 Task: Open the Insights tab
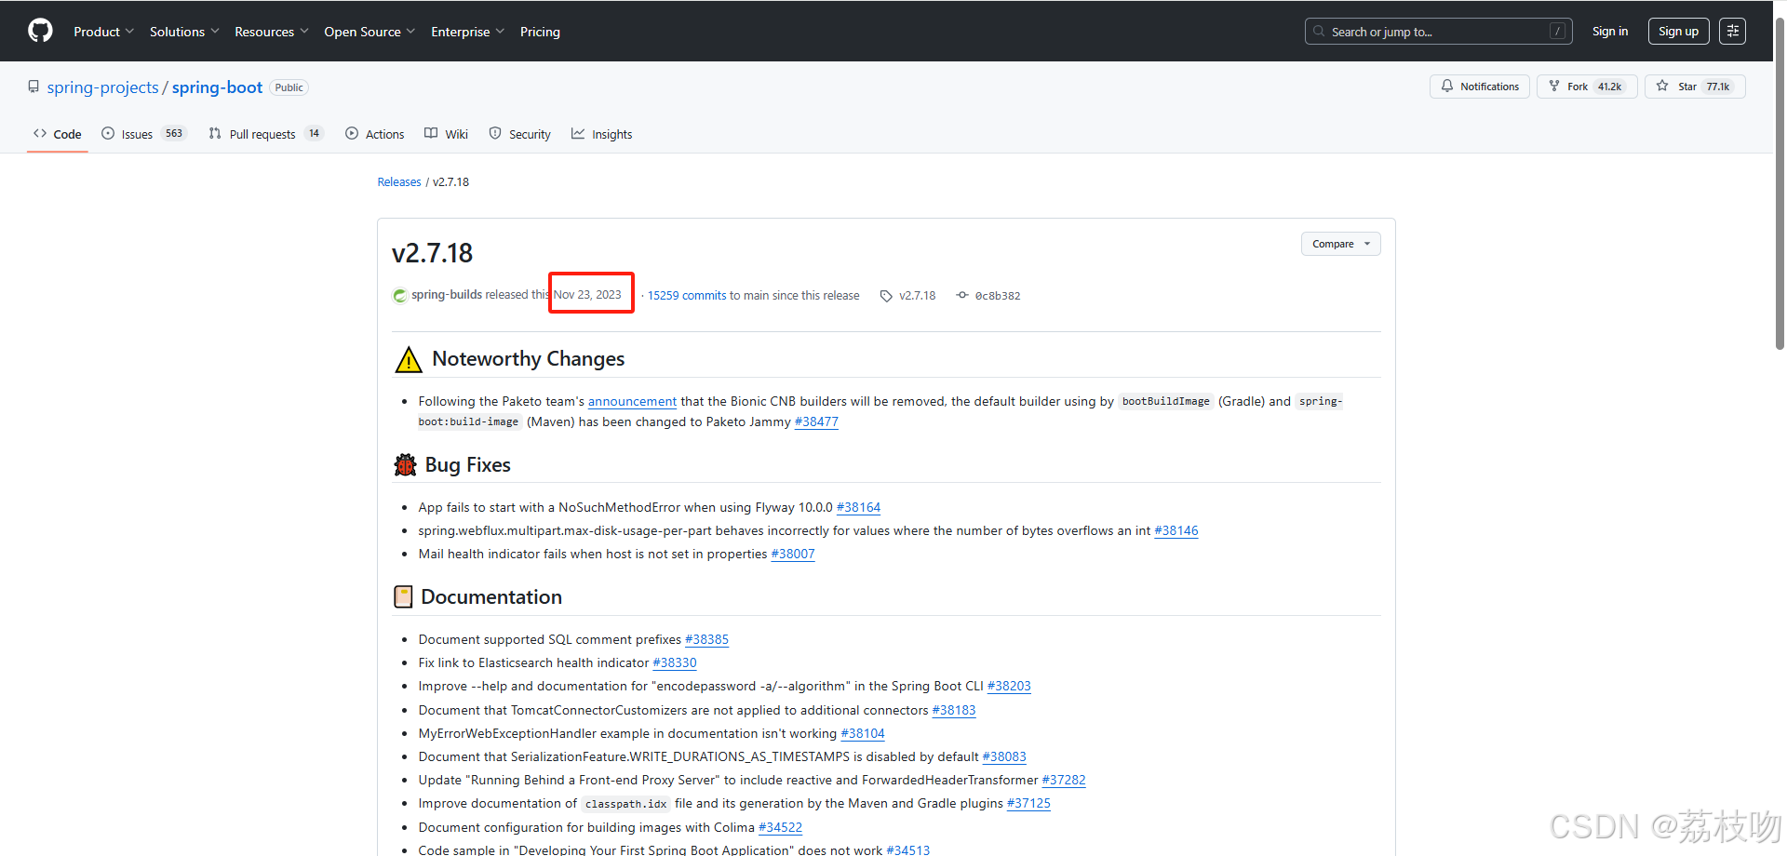601,134
